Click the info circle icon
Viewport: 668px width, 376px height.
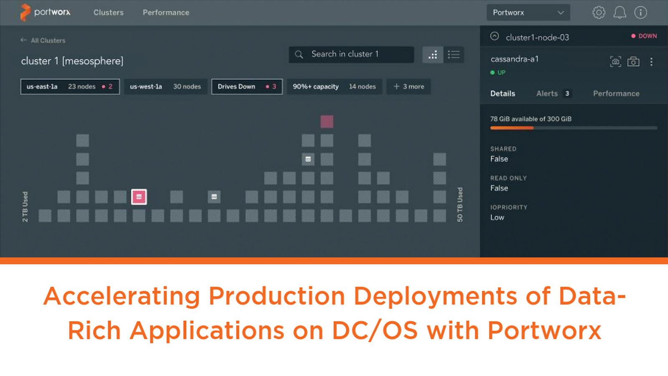[x=640, y=13]
